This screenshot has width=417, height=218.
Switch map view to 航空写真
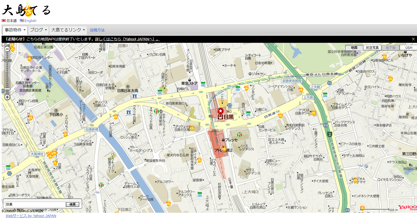372,48
